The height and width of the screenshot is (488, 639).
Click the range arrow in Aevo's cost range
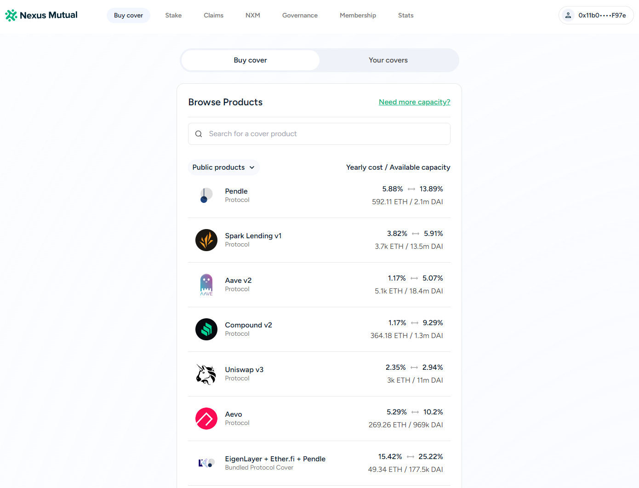click(415, 412)
